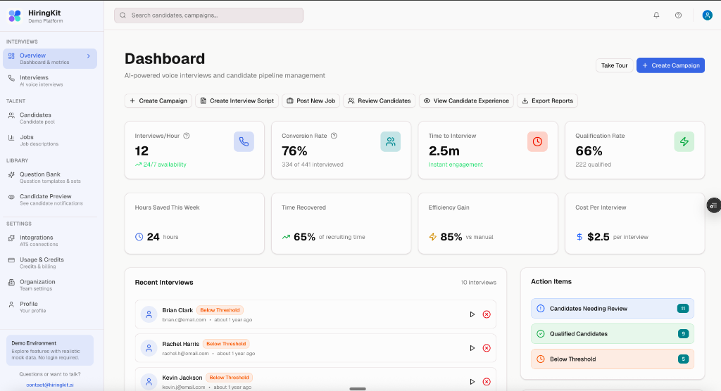Click the search candidates input field
This screenshot has height=391, width=721.
(x=209, y=15)
